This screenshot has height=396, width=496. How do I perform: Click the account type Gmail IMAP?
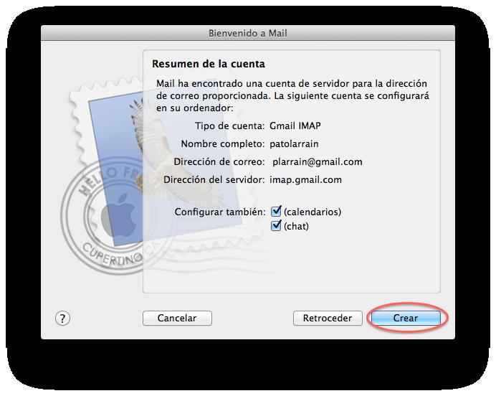point(295,126)
